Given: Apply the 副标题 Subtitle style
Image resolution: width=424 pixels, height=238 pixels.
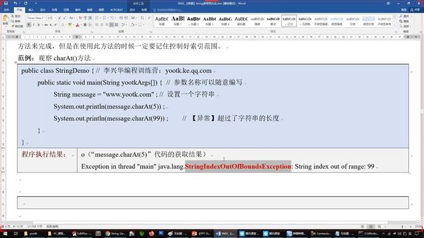Looking at the screenshot, I should (x=241, y=20).
